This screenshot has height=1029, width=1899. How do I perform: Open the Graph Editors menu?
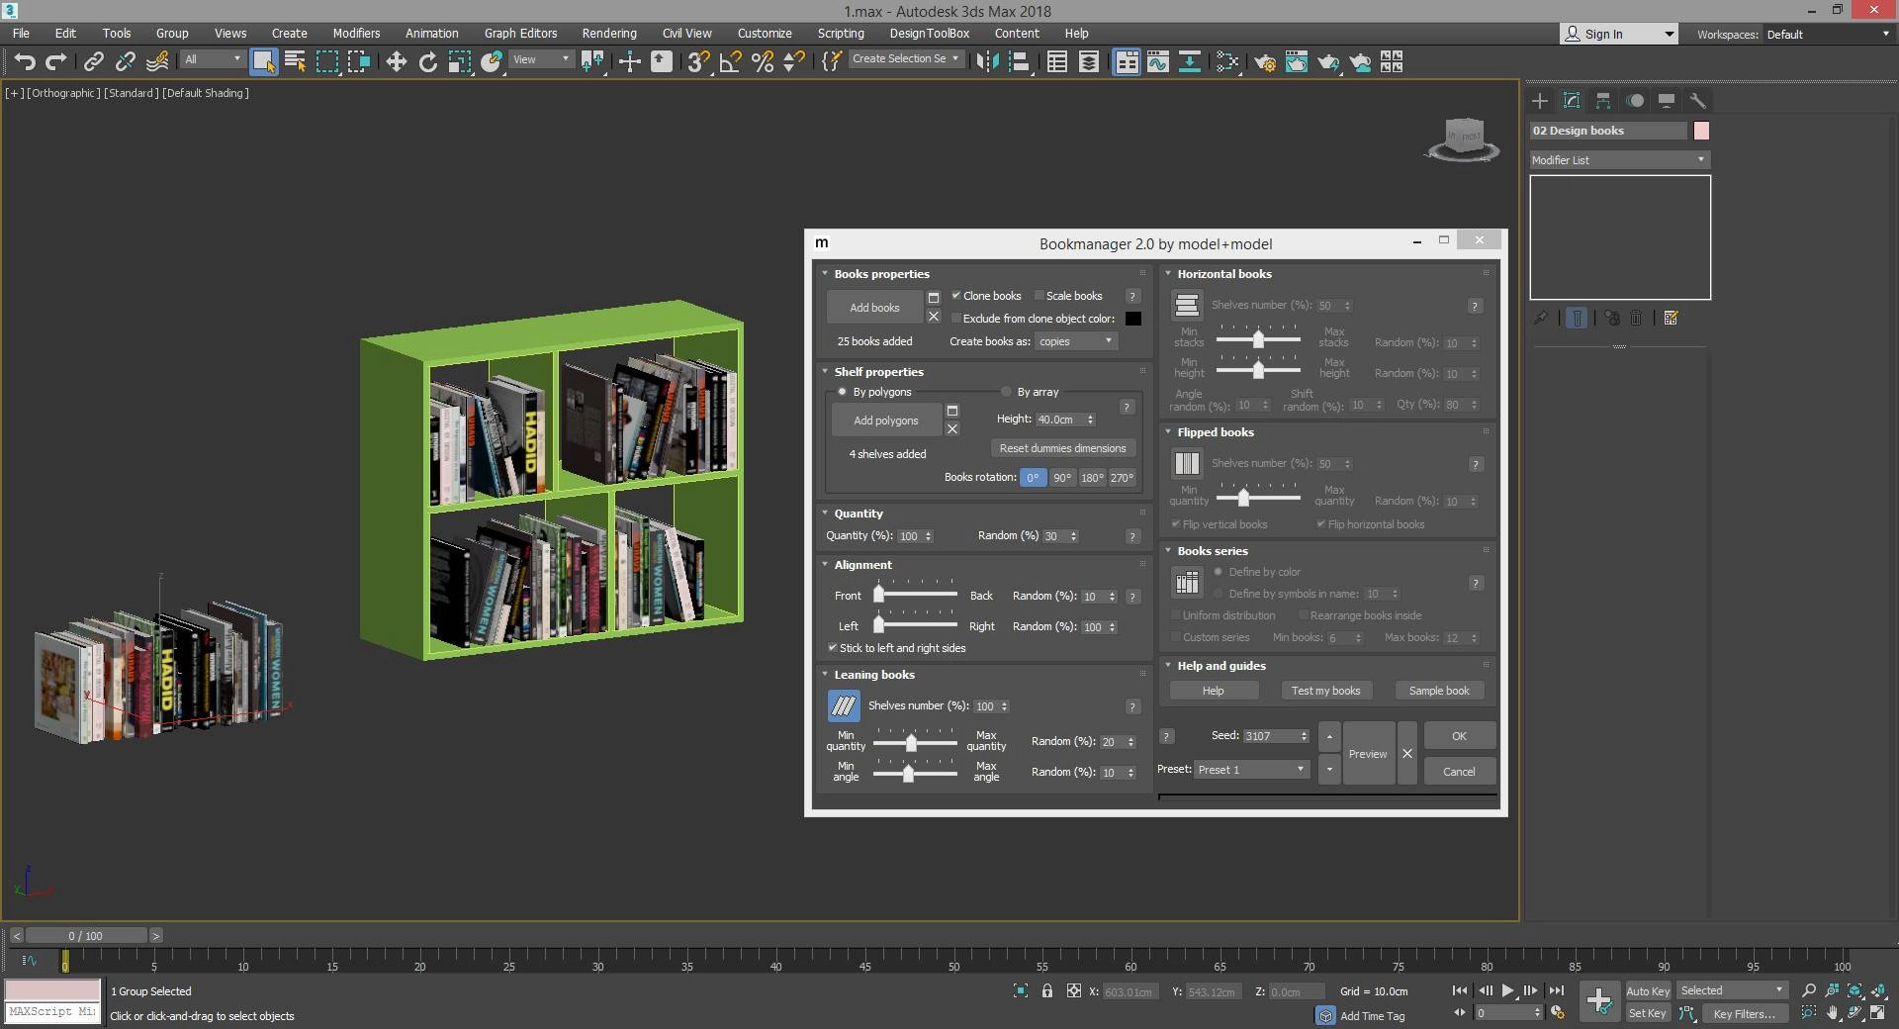tap(520, 33)
